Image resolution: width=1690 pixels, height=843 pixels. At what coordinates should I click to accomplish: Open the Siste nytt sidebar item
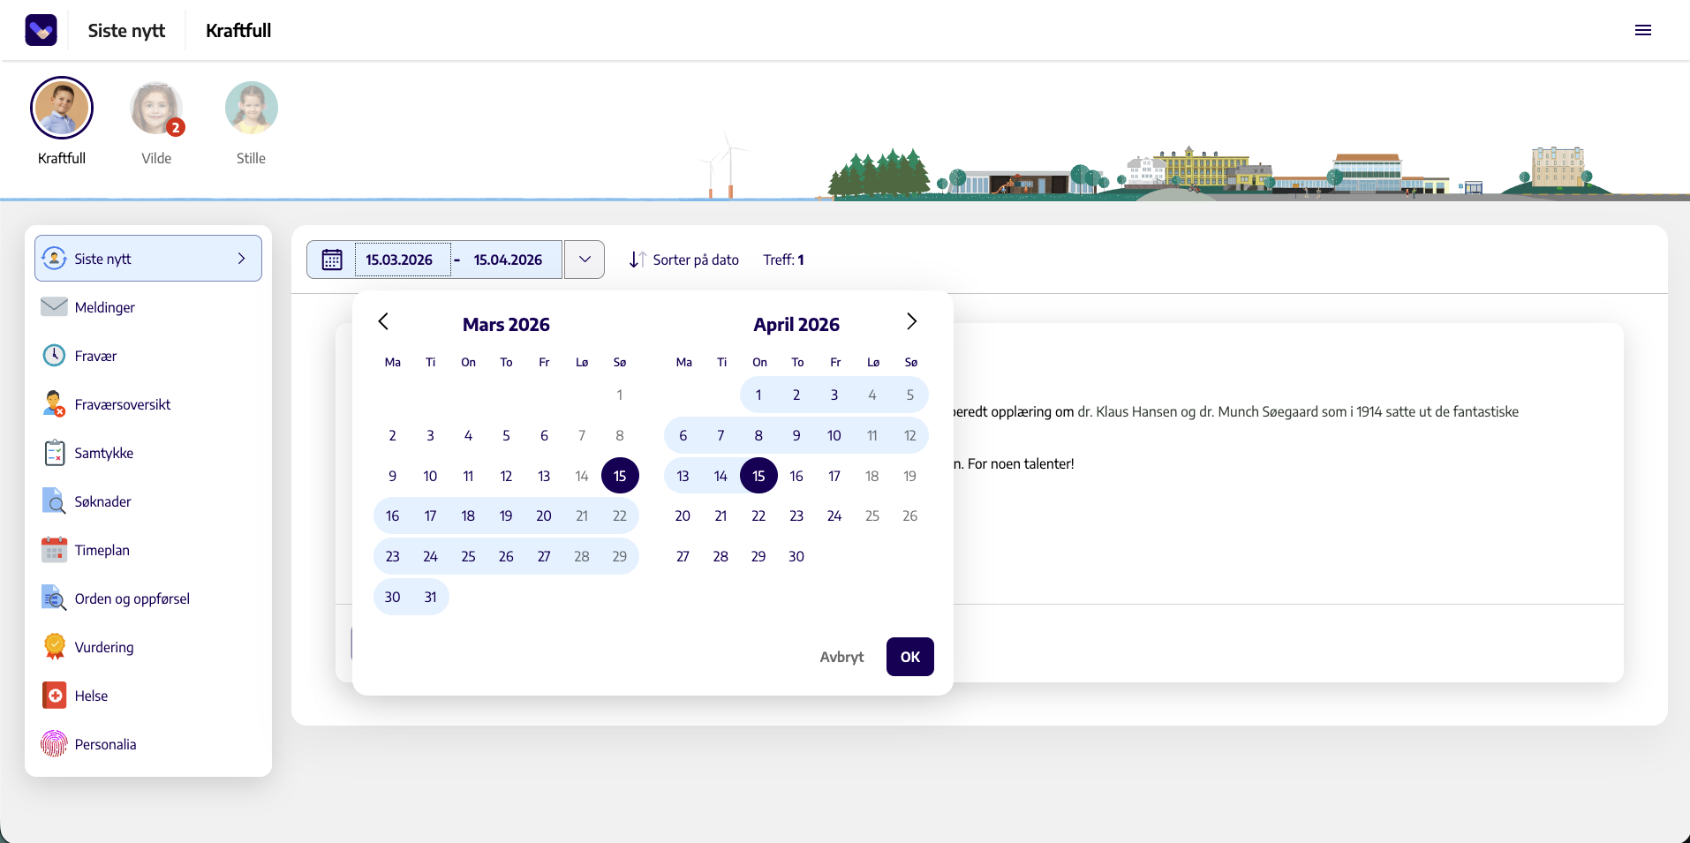tap(148, 259)
